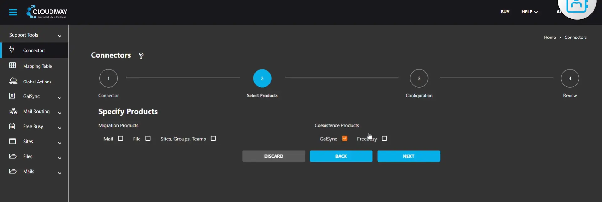Click the Cloudiway logo
602x202 pixels.
click(47, 12)
